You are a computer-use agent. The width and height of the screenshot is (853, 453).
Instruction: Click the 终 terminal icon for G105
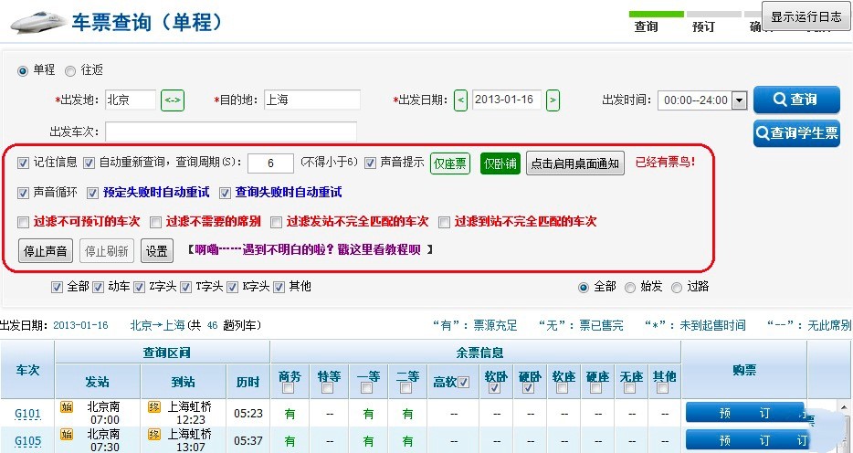[x=154, y=434]
